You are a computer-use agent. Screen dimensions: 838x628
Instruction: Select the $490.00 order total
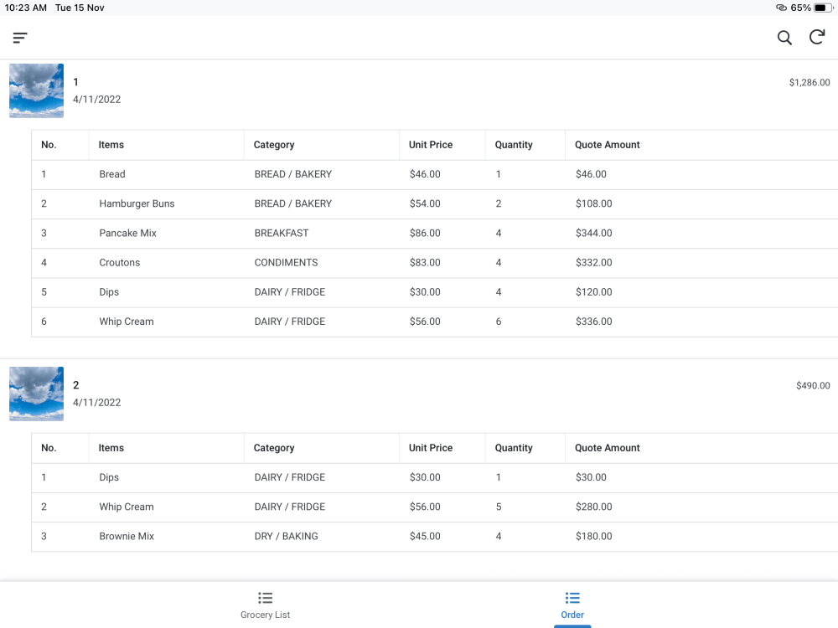click(x=813, y=385)
